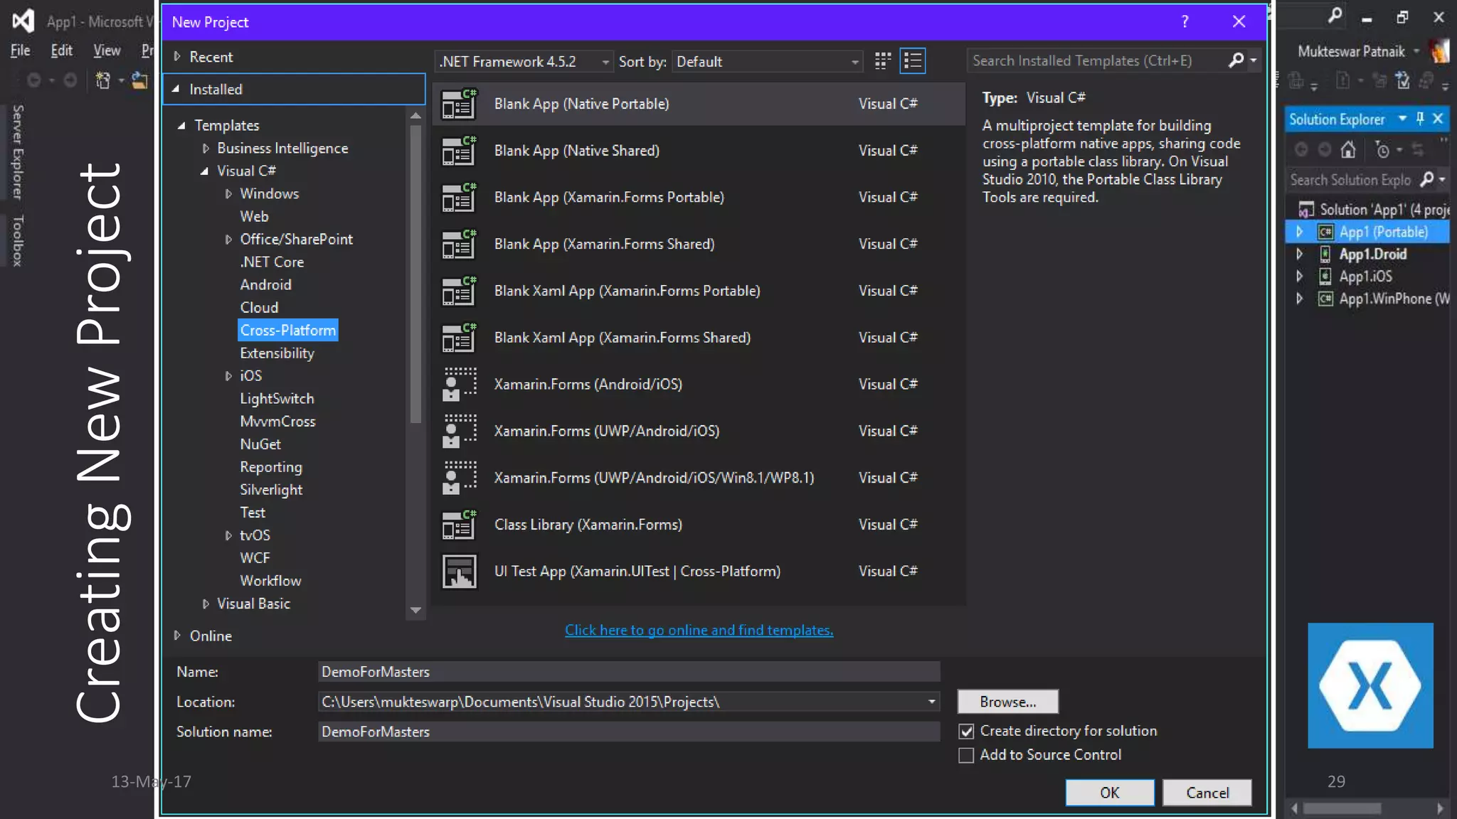Pin the Solution Explorer panel
1457x819 pixels.
(1420, 119)
